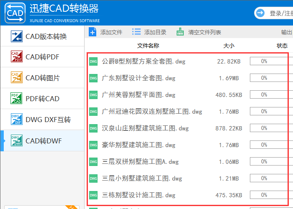The image size is (293, 209).
Task: Click the blue plus 添加文件 icon
Action: click(93, 32)
